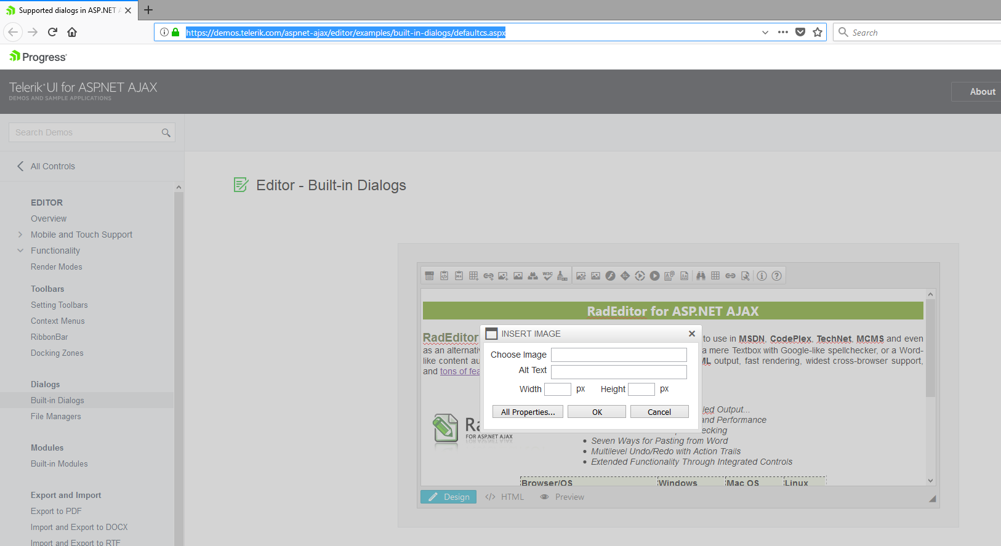Screen dimensions: 1001x546
Task: Open the Setting Toolbars demo
Action: 59,305
